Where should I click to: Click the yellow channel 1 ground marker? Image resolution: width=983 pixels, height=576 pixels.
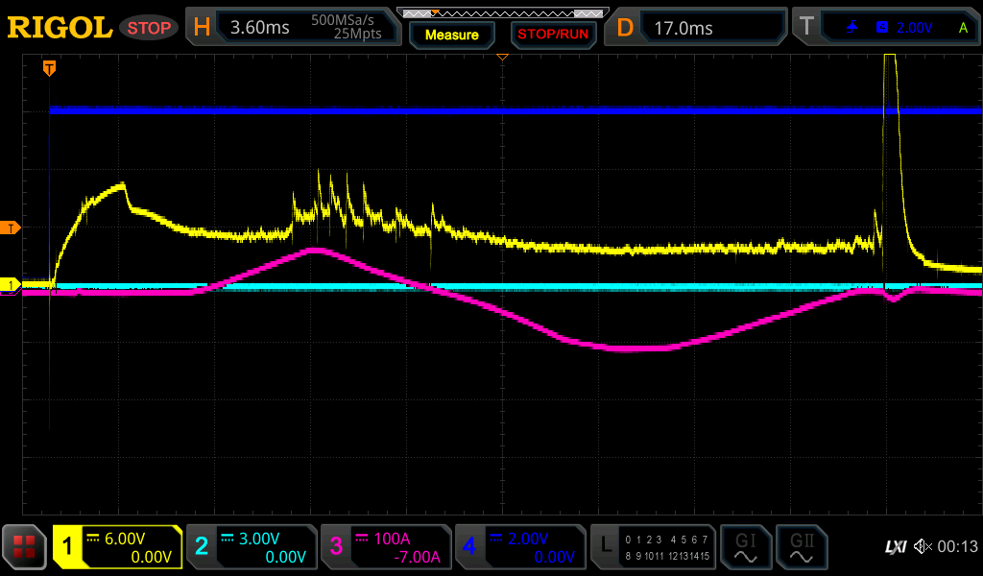tap(11, 285)
